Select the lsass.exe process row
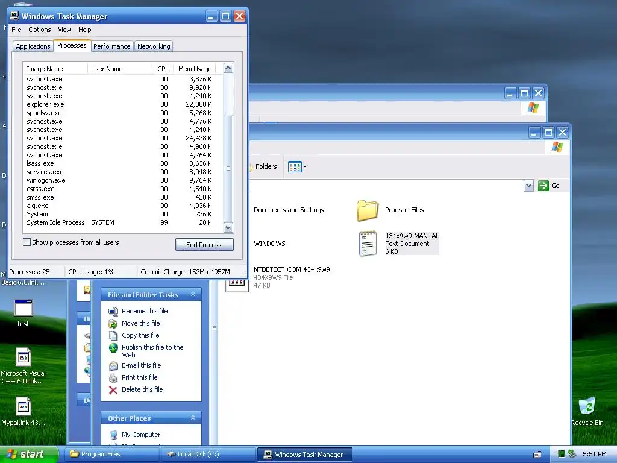Image resolution: width=617 pixels, height=463 pixels. (123, 164)
